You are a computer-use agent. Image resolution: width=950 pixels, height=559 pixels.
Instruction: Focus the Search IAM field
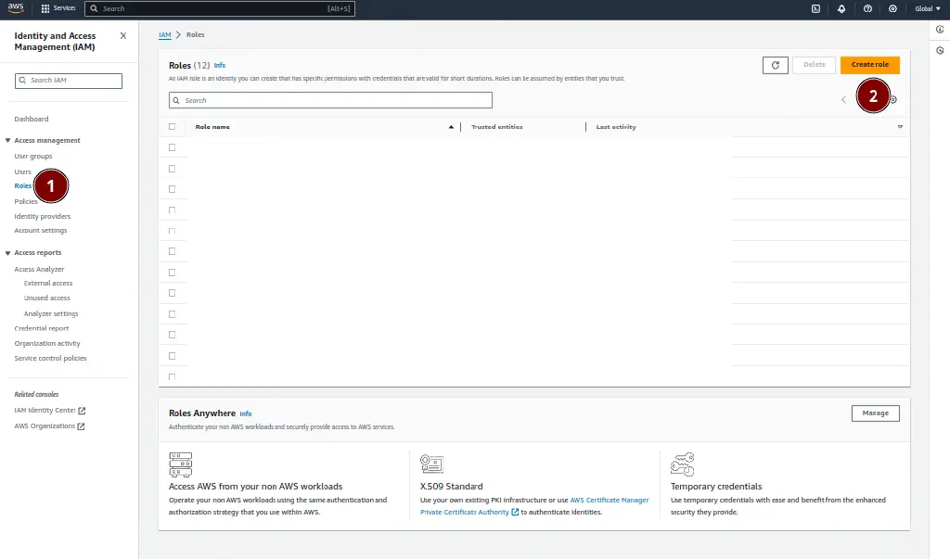point(69,81)
